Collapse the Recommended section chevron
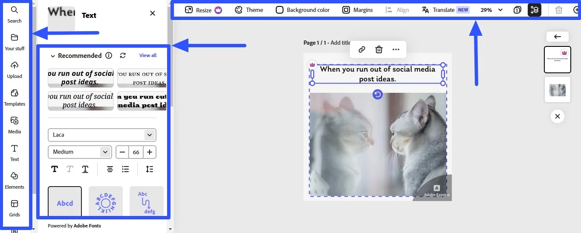The height and width of the screenshot is (233, 581). tap(53, 56)
